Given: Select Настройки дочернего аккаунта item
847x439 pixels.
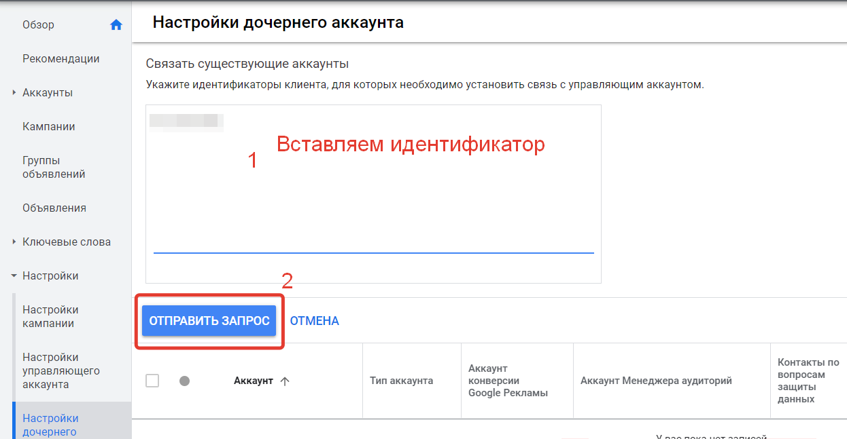Looking at the screenshot, I should click(x=50, y=425).
